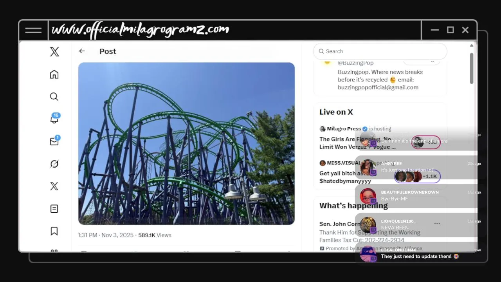
Task: Click AMBYREE chat message avatar
Action: point(368,167)
